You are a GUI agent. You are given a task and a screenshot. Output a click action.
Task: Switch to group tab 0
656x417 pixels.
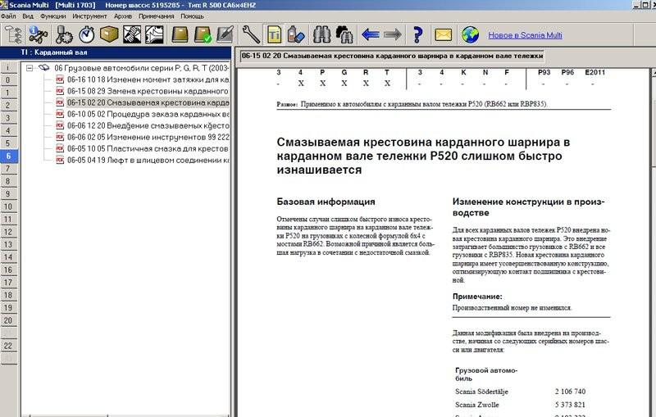pyautogui.click(x=8, y=79)
